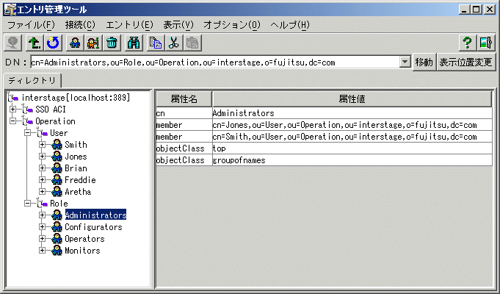Click the blue refresh arrow icon

(53, 43)
